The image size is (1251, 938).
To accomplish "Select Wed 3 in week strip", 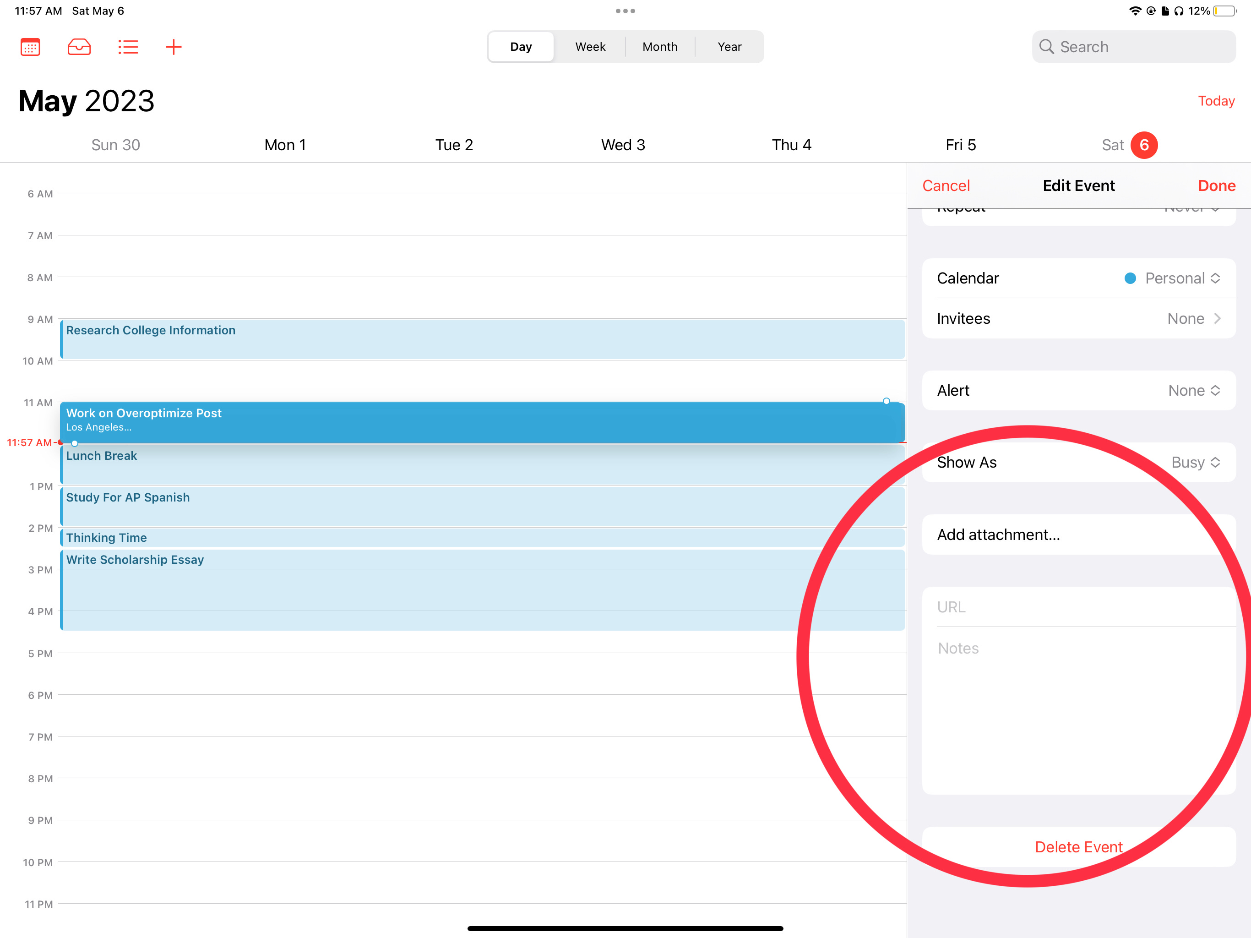I will [623, 145].
